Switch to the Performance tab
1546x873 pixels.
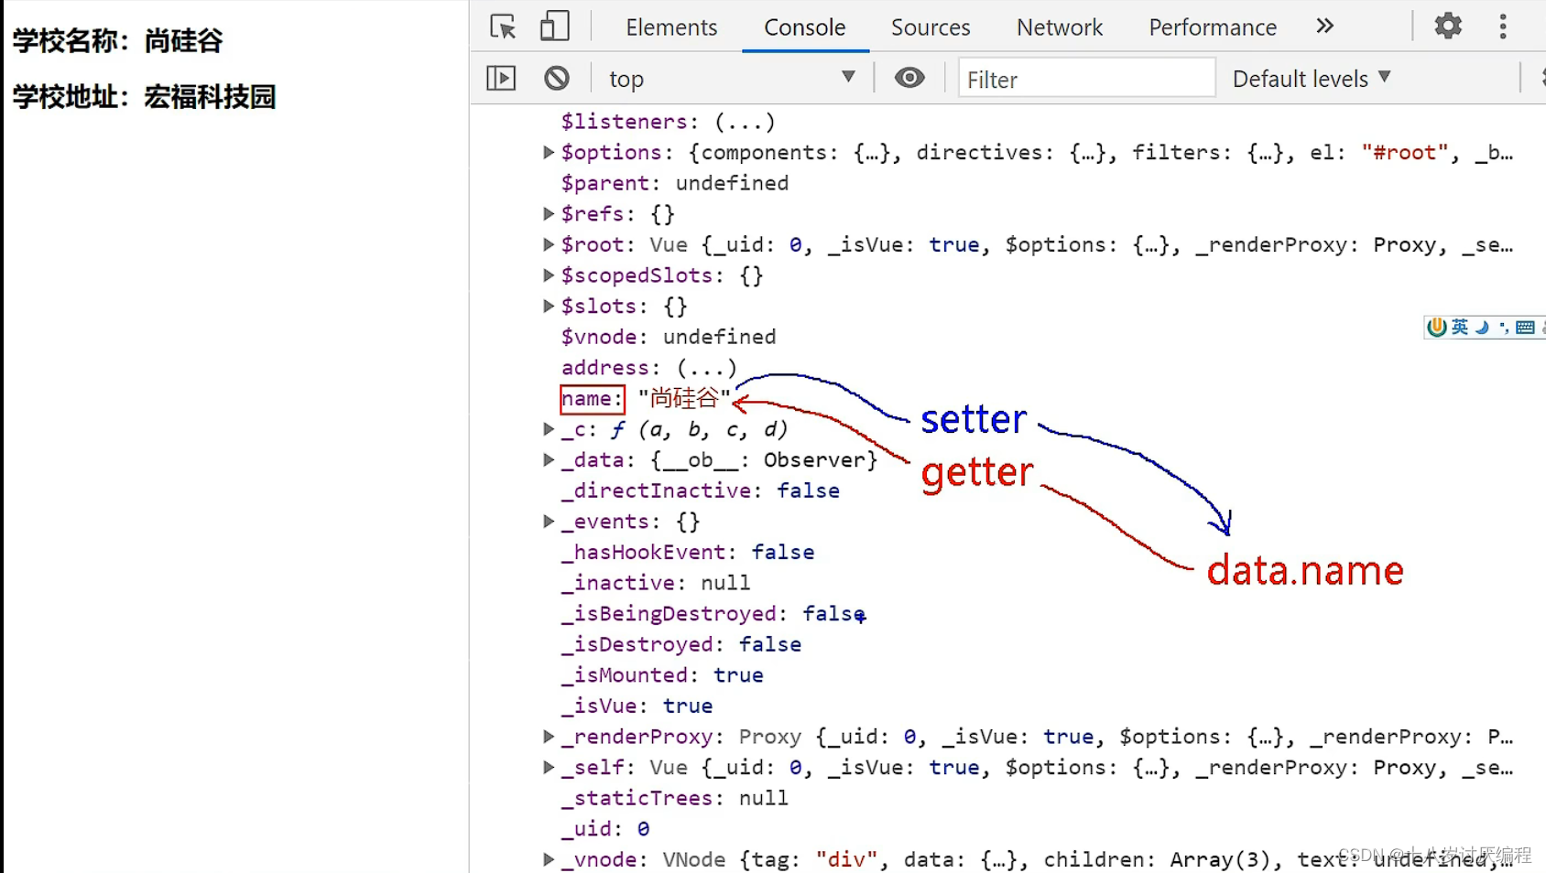coord(1213,27)
